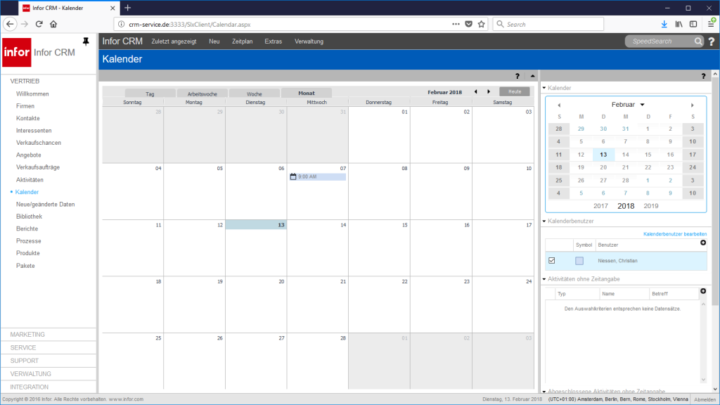The image size is (720, 405).
Task: Click the Heute button
Action: [515, 91]
